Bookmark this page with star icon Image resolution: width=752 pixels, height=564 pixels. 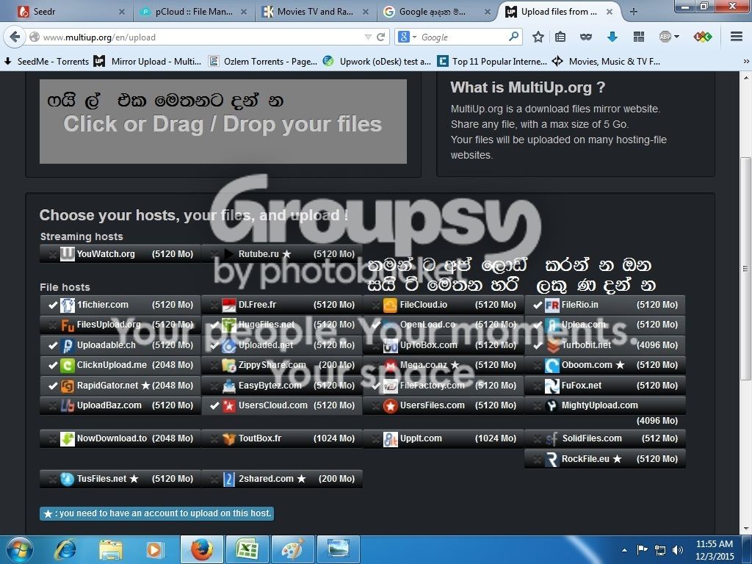[x=538, y=37]
